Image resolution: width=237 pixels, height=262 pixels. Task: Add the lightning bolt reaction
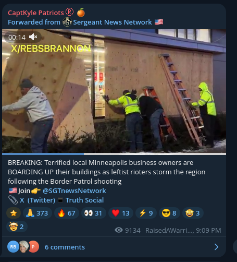[x=146, y=213]
